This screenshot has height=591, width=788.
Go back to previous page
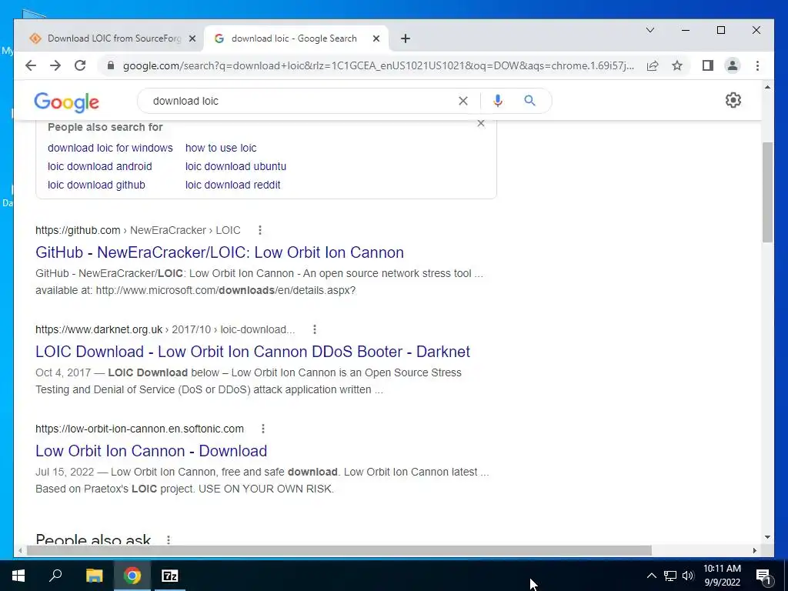click(x=31, y=66)
